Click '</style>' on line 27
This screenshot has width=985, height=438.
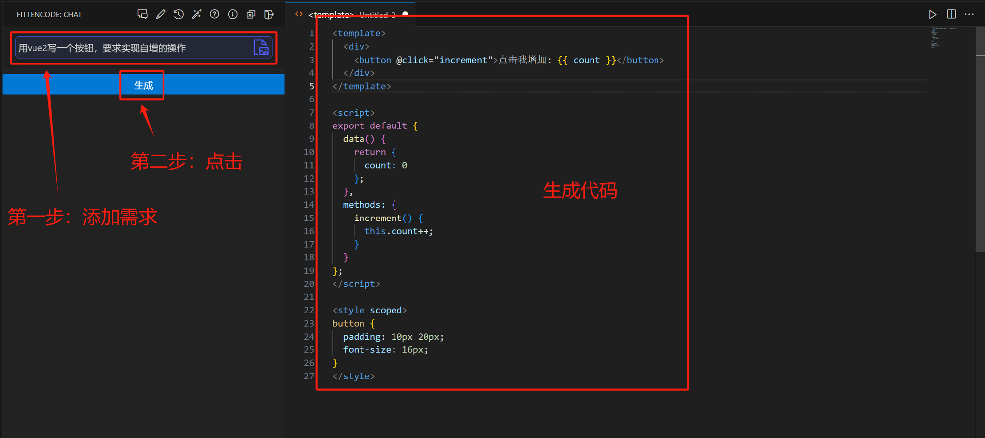[354, 376]
